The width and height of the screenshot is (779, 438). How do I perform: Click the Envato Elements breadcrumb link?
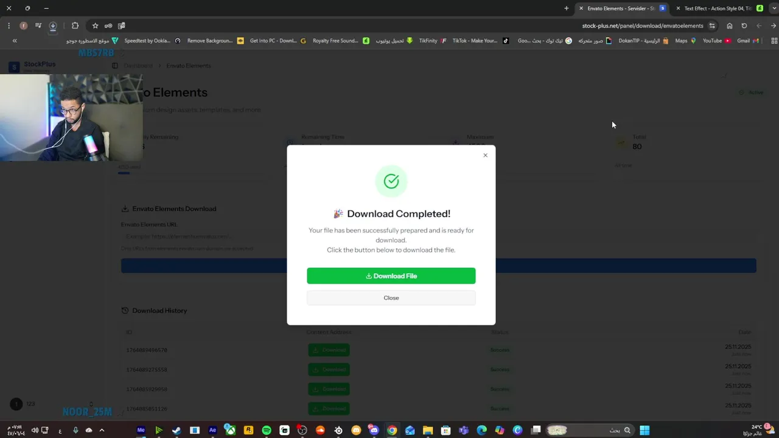(188, 65)
